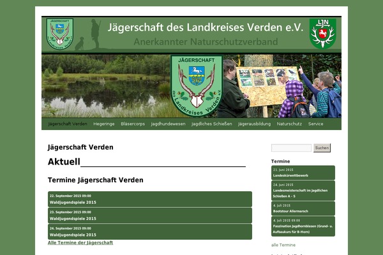This screenshot has height=255, width=383.
Task: Click the Aktuell heading
Action: [x=64, y=162]
